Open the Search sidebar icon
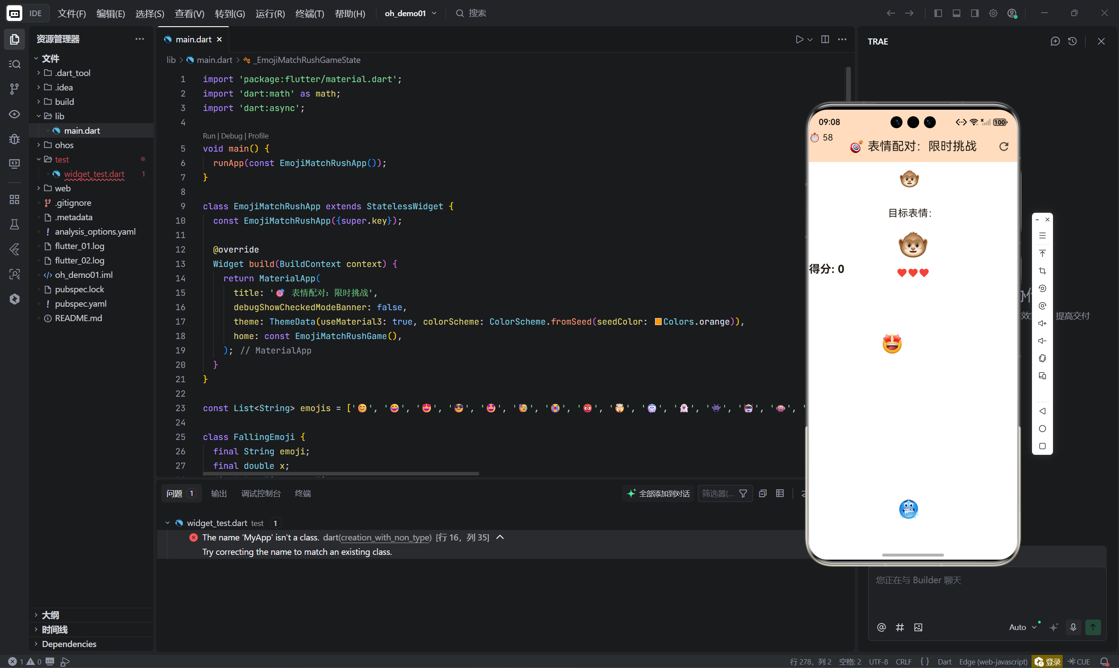The image size is (1119, 668). tap(14, 64)
